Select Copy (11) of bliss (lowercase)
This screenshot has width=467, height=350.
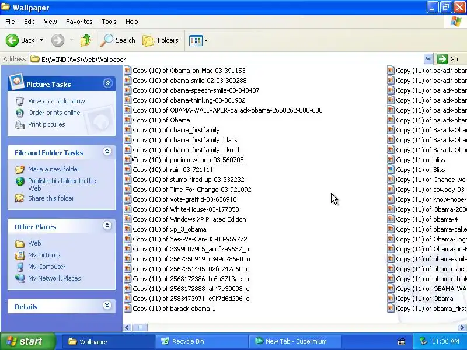pyautogui.click(x=420, y=160)
